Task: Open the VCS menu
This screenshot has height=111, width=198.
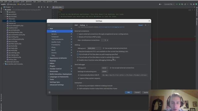Action: [x=44, y=2]
